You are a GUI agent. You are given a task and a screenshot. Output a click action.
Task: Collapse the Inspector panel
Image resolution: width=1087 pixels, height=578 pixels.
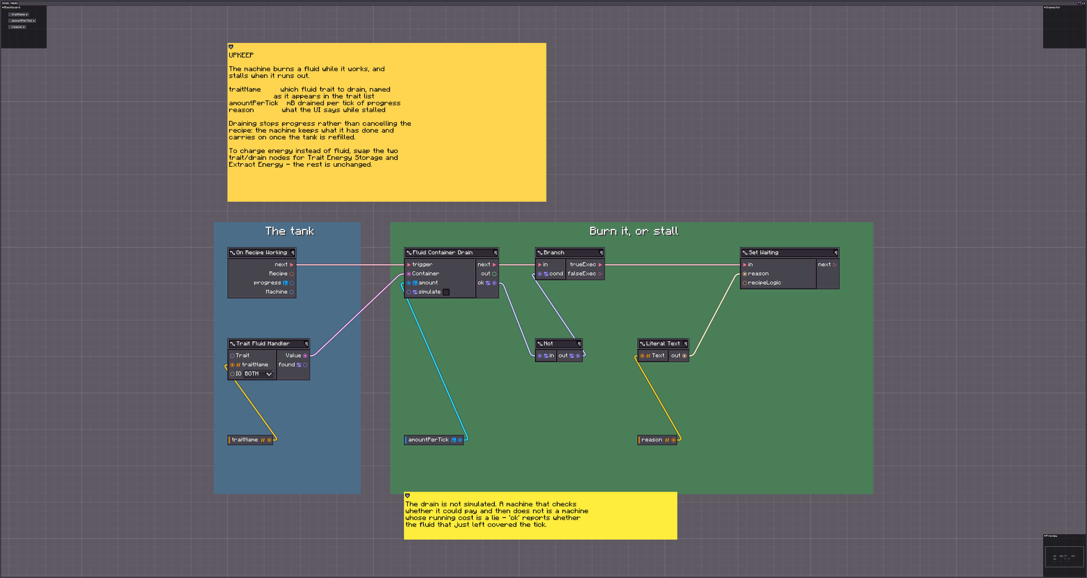(x=1045, y=8)
